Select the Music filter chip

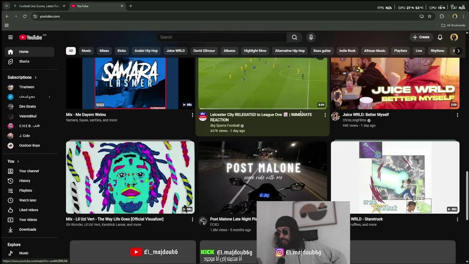(x=86, y=51)
